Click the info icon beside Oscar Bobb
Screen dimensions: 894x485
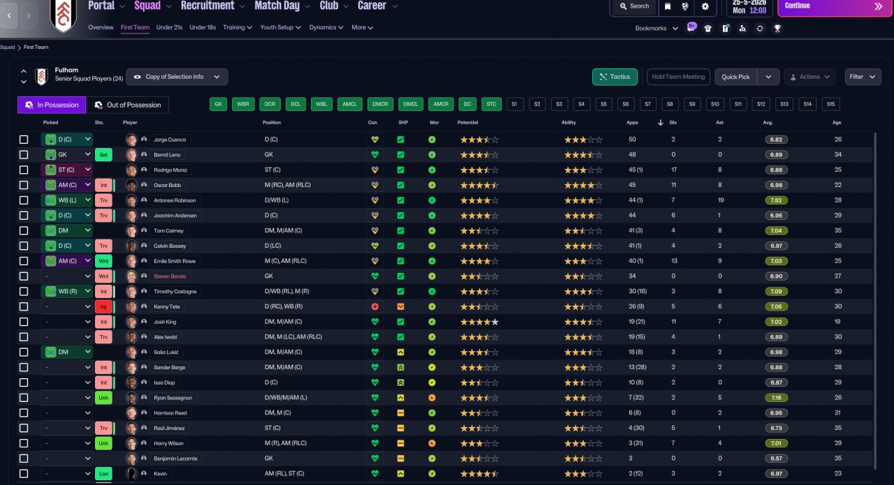pyautogui.click(x=144, y=185)
